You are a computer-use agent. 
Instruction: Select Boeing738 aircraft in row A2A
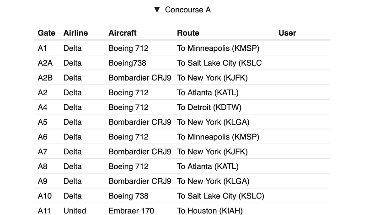tap(127, 63)
